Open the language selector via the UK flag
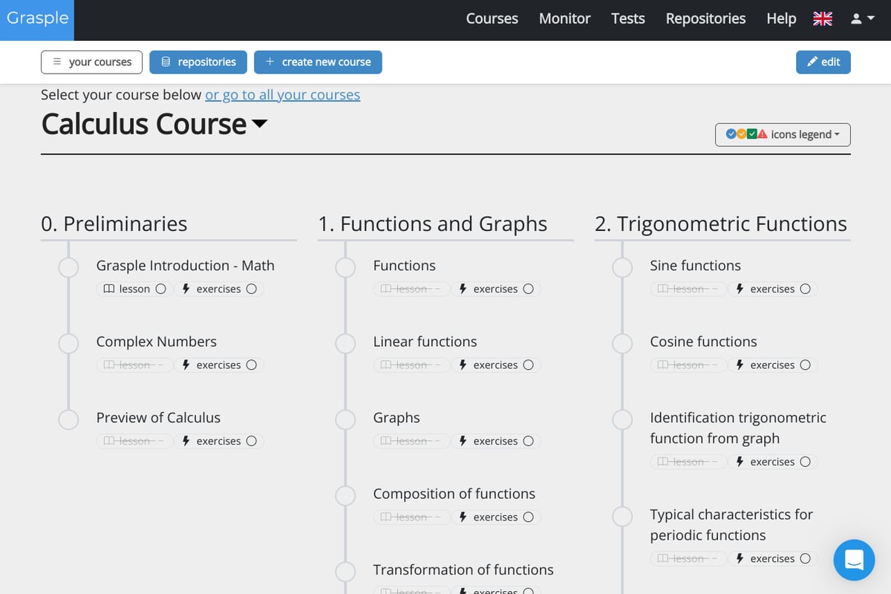 (x=822, y=19)
